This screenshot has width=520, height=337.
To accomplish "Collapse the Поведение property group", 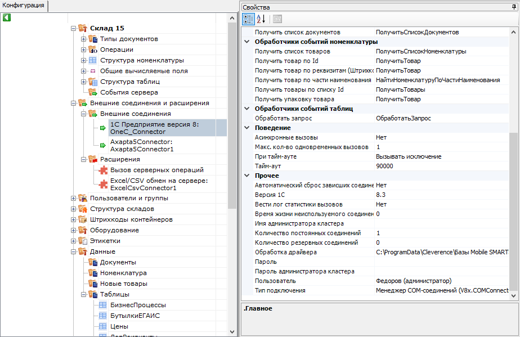I will (246, 128).
